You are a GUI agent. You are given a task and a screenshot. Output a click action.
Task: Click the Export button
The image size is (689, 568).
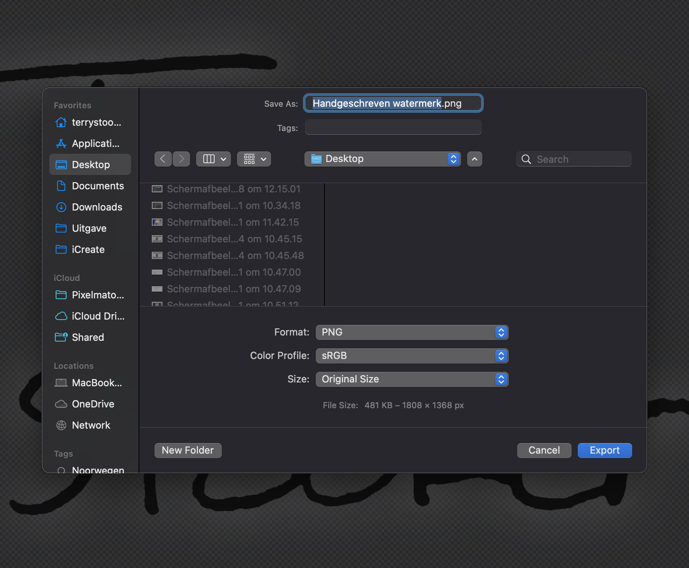(605, 451)
